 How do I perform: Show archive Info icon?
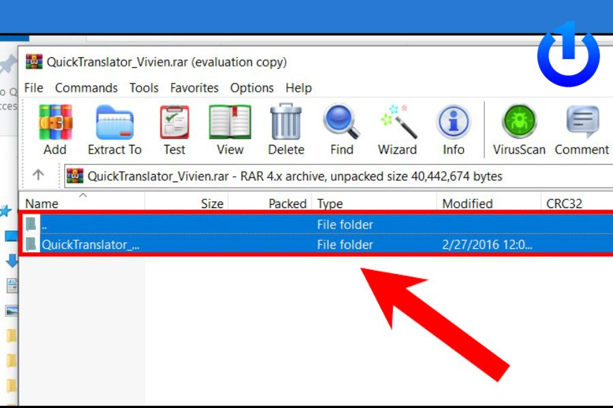(x=454, y=123)
